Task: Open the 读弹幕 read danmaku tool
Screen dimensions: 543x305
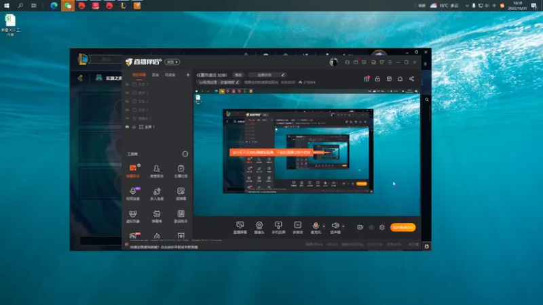Action: point(181,194)
